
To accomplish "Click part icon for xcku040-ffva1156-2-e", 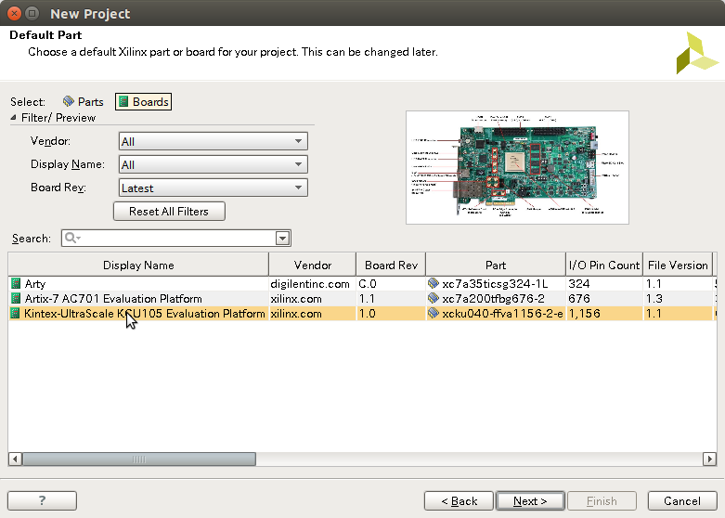I will point(434,313).
